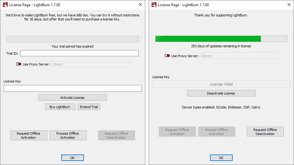This screenshot has height=165, width=294.
Task: Enable Use Proxy Server in the trial-expired dialog
Action: [19, 64]
